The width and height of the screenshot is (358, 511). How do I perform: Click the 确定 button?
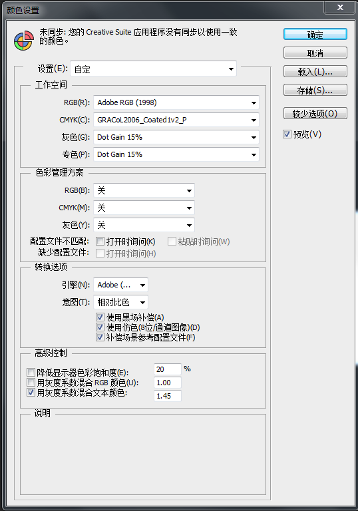pos(315,34)
